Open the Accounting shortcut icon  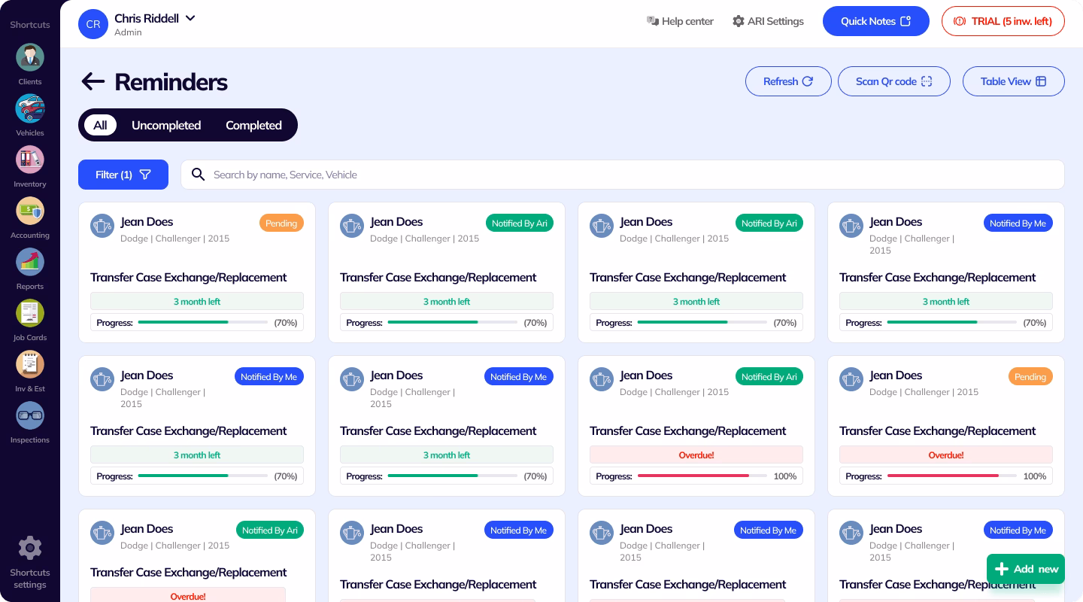point(30,211)
